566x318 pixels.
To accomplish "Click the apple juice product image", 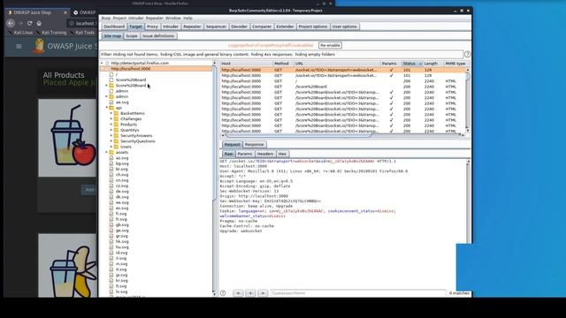I will [x=68, y=138].
